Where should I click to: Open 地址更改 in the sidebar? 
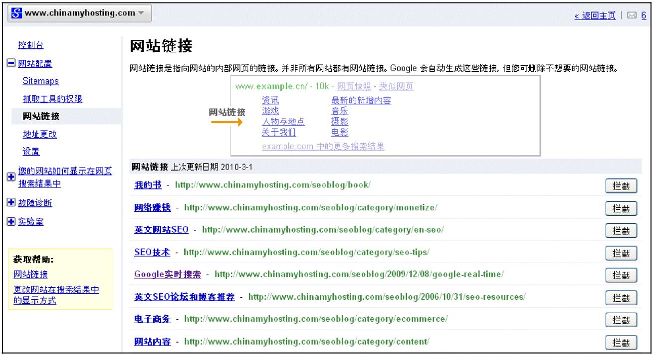(x=40, y=134)
